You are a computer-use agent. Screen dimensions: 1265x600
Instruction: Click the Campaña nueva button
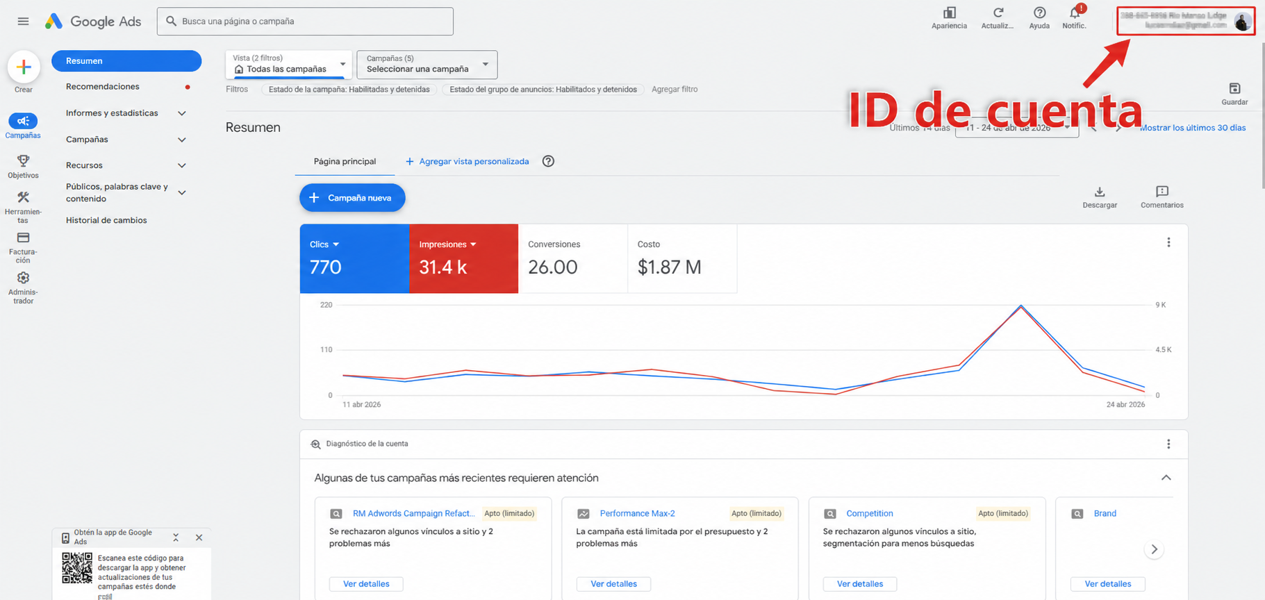[x=352, y=198]
